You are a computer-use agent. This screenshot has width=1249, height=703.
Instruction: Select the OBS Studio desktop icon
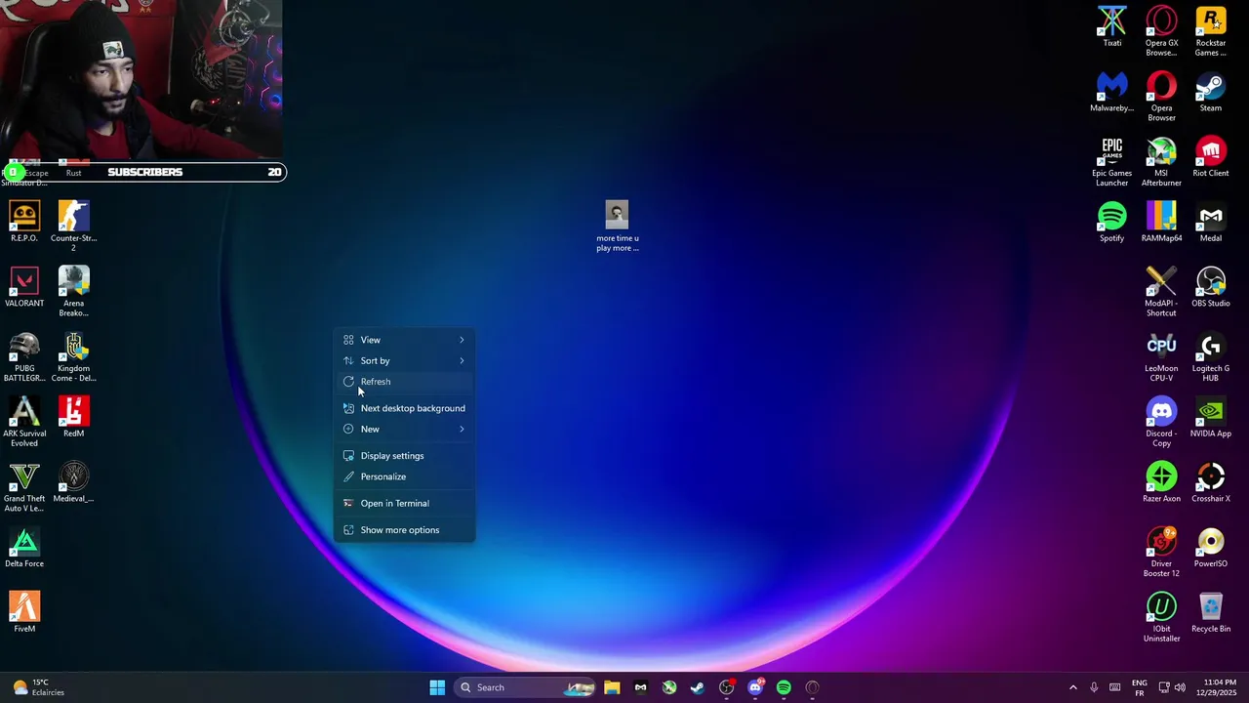1211,287
